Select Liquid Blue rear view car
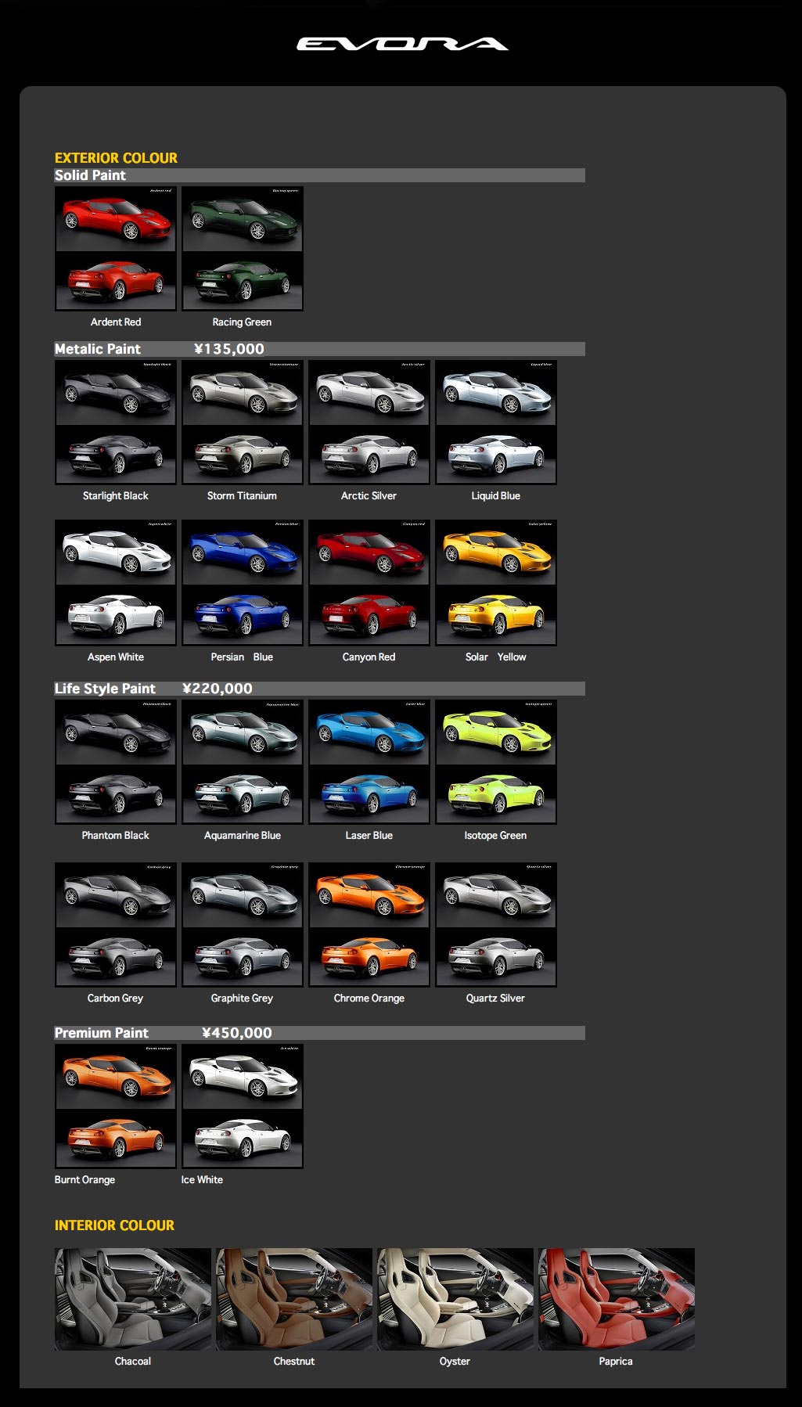Image resolution: width=802 pixels, height=1407 pixels. click(496, 455)
